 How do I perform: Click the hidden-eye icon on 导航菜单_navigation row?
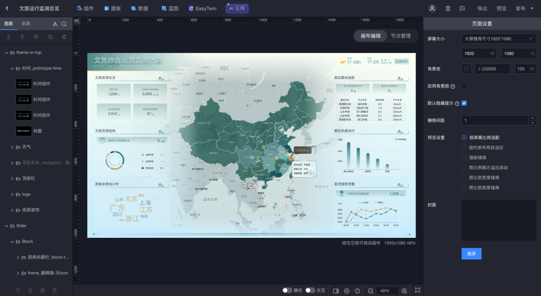(68, 162)
